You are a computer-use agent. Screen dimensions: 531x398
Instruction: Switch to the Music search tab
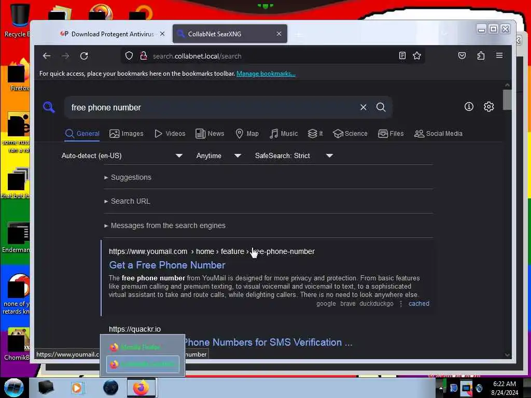(x=284, y=134)
